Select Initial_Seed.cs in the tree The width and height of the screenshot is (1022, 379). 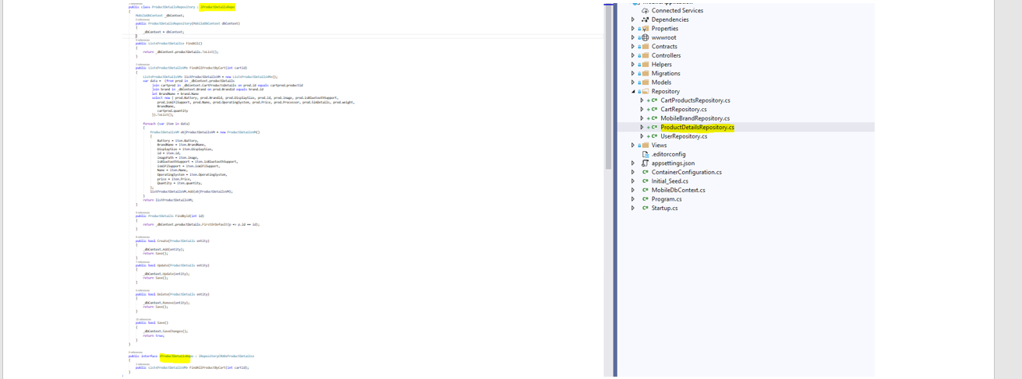[670, 181]
